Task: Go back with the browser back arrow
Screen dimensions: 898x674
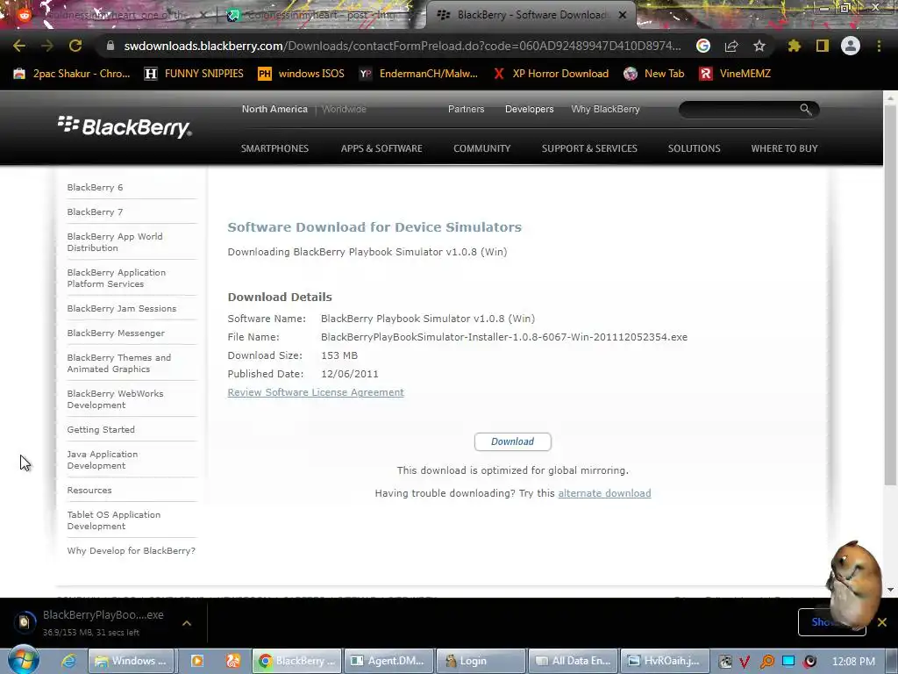Action: click(19, 46)
